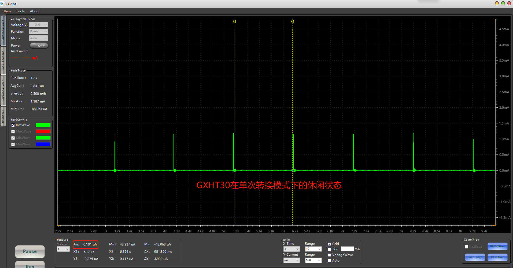513x268 pixels.
Task: Disable the Grid checkbox
Action: click(x=329, y=244)
